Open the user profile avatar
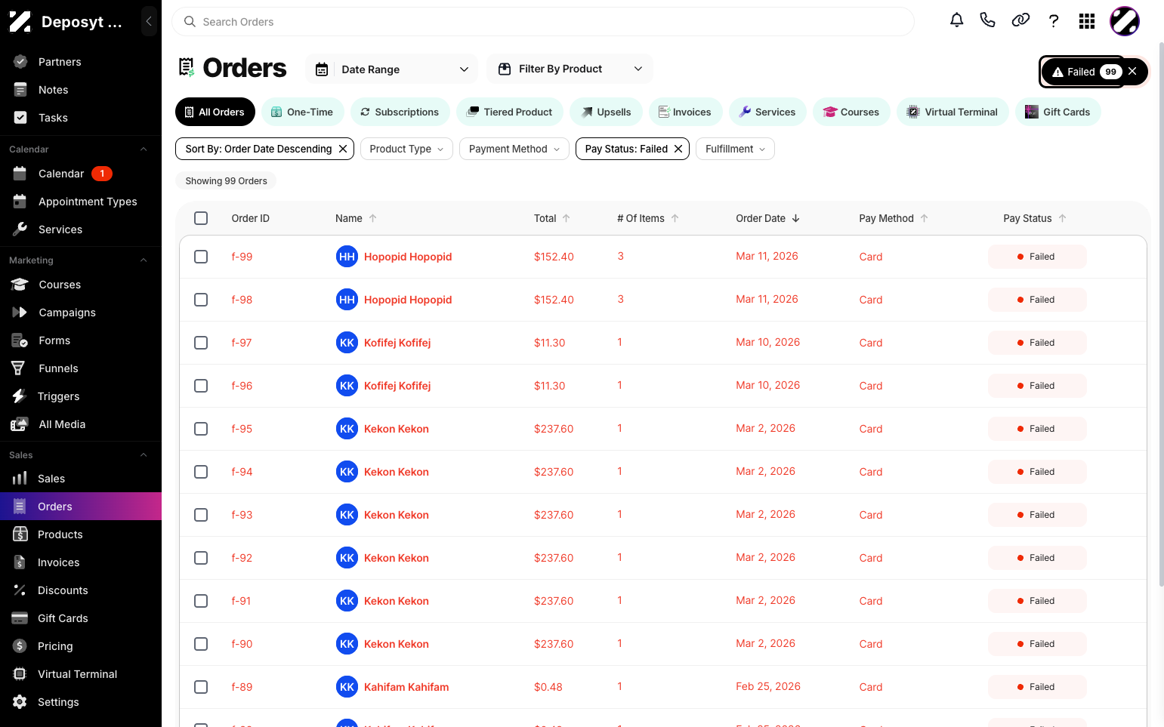Image resolution: width=1164 pixels, height=727 pixels. [1125, 21]
